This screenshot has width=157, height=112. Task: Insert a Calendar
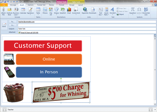coord(23,11)
